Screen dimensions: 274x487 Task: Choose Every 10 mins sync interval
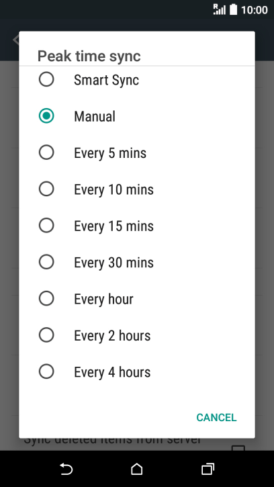pyautogui.click(x=46, y=189)
